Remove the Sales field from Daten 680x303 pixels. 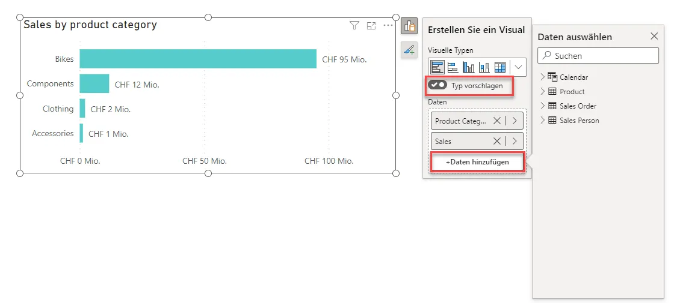pyautogui.click(x=497, y=142)
